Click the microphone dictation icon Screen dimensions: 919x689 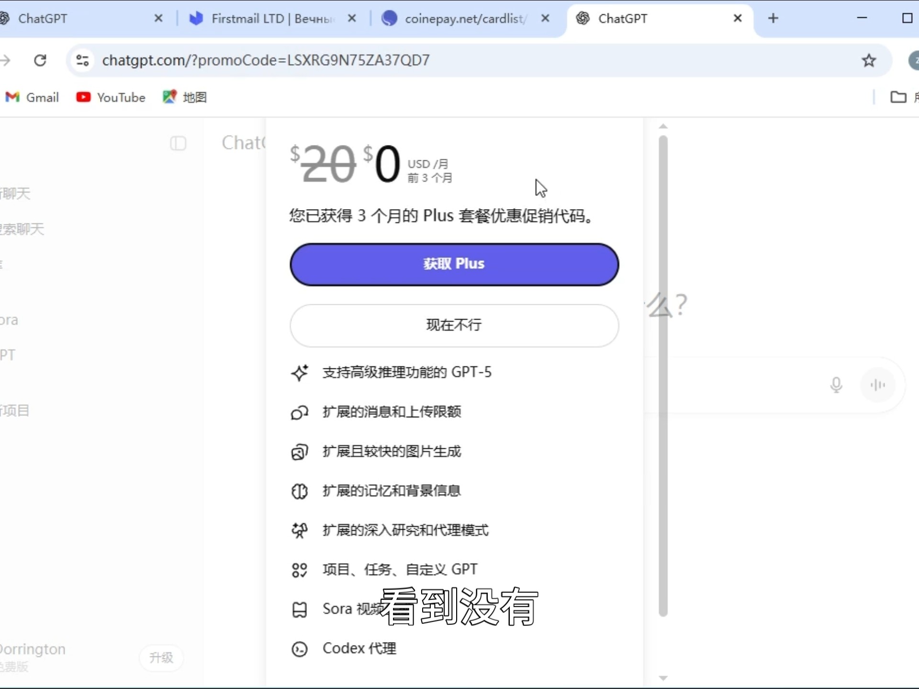coord(836,385)
